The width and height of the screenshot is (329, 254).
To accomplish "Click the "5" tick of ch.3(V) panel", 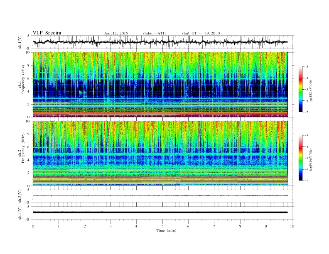I will coord(29,190).
